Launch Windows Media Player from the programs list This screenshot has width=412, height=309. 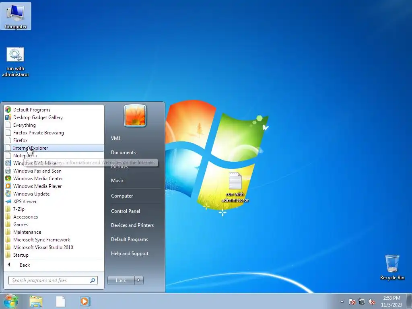(54, 186)
